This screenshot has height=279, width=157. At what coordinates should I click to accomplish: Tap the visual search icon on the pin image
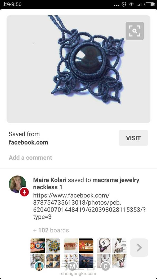[x=134, y=31]
